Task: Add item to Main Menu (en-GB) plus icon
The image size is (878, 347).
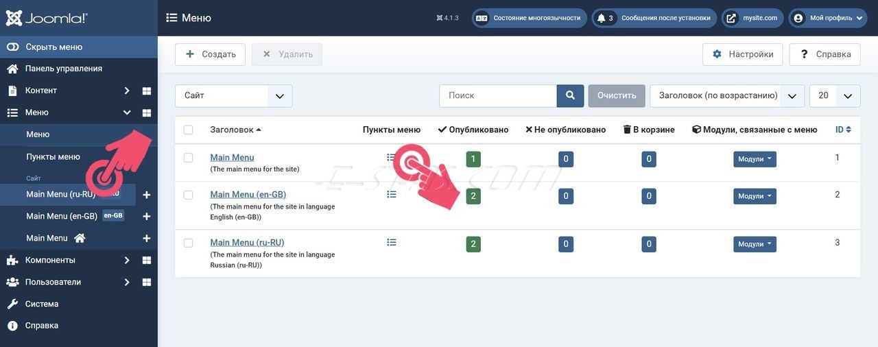Action: (x=146, y=216)
